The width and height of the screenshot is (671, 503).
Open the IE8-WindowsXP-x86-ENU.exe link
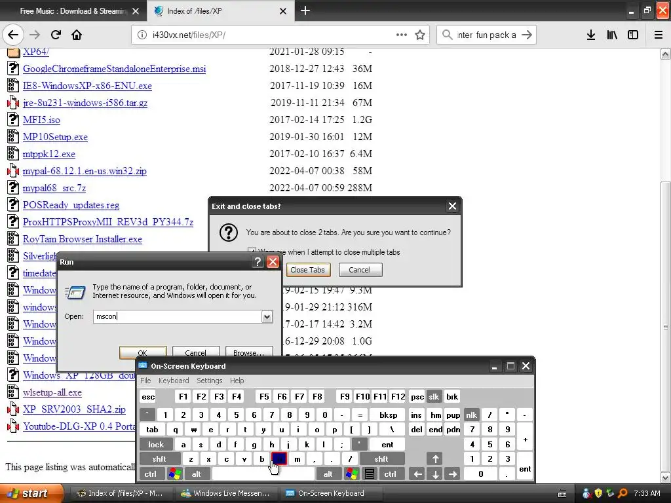pos(87,86)
